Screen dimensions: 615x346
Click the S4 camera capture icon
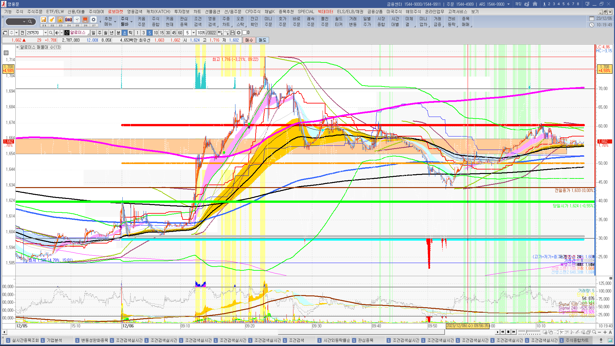[x=69, y=20]
